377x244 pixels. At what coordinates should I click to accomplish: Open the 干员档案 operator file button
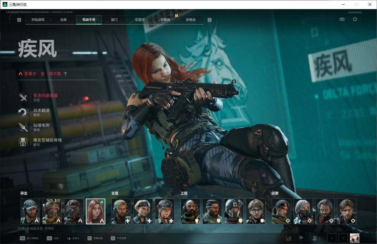[118, 238]
